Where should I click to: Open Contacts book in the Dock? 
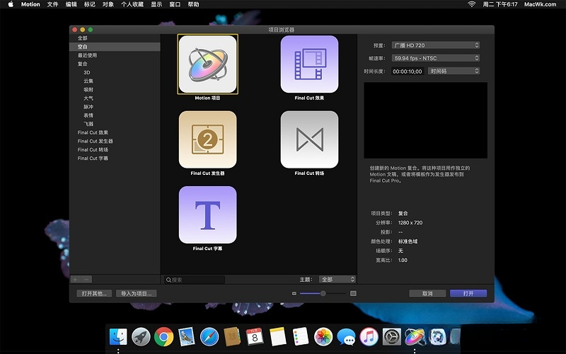point(232,337)
